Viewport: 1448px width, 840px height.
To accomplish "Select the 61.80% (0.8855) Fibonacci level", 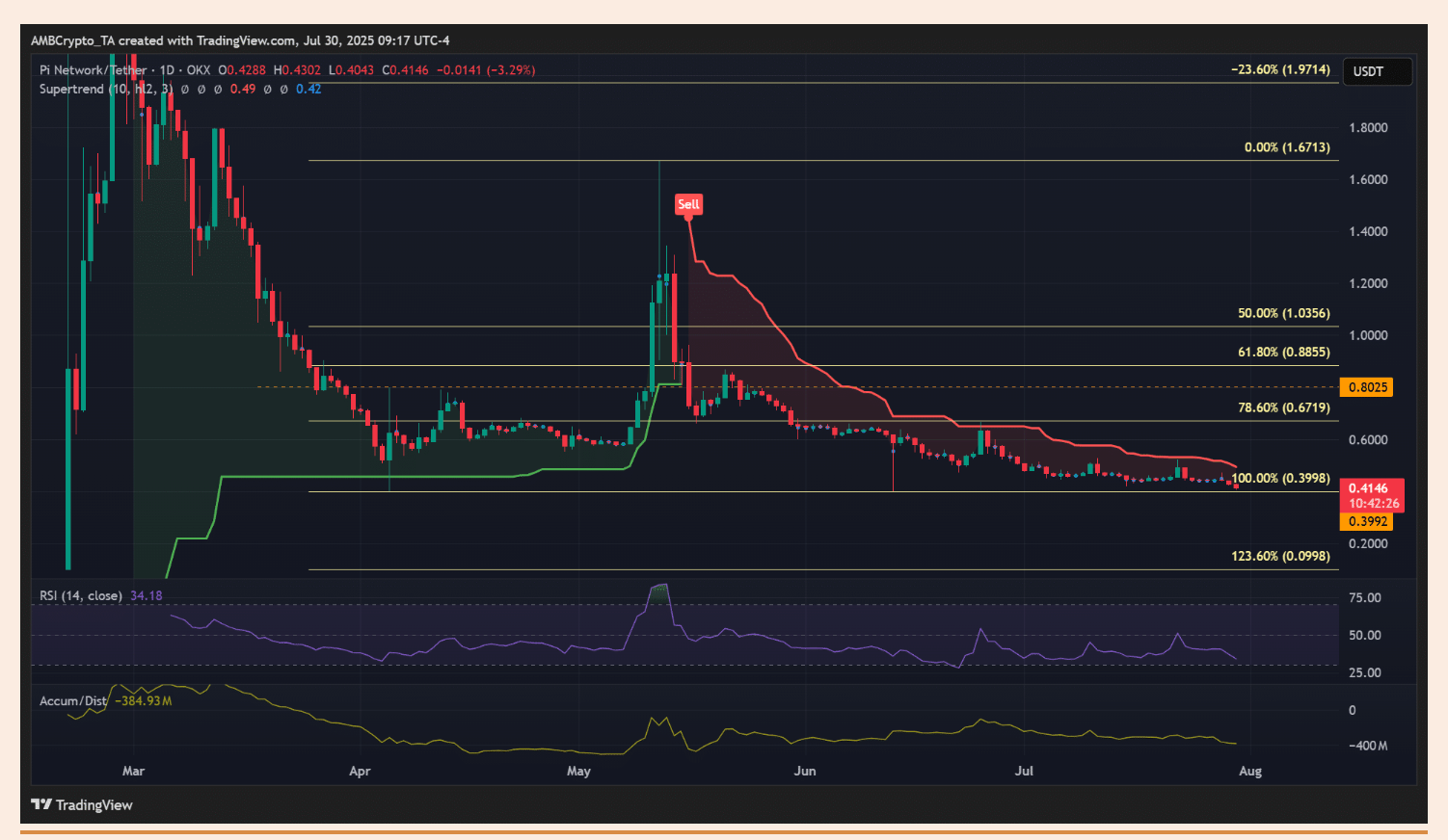I will tap(1283, 352).
